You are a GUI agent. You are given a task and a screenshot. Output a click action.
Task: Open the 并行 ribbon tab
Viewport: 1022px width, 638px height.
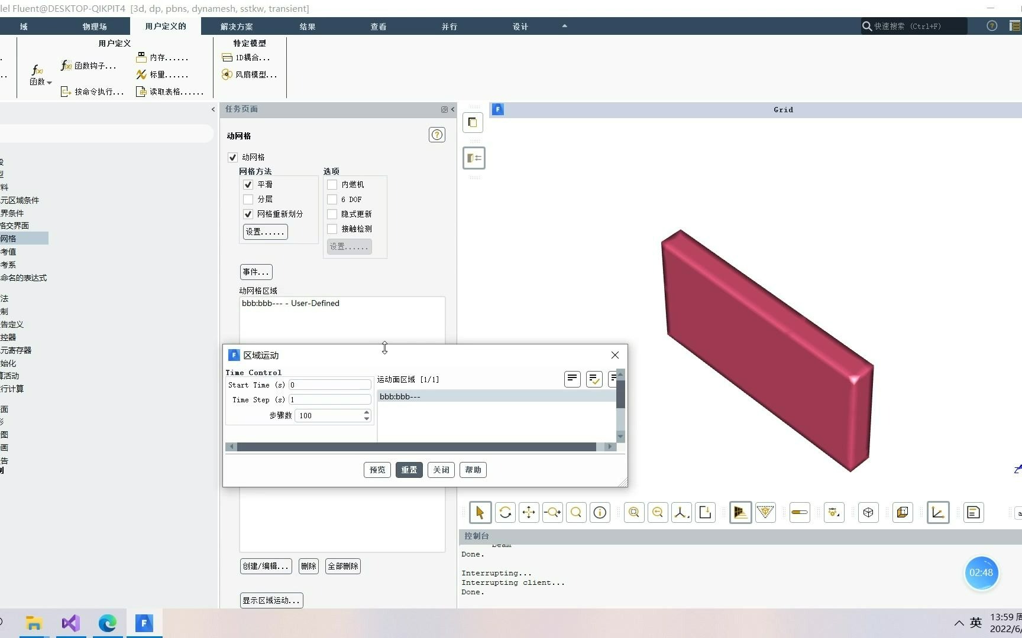click(449, 27)
